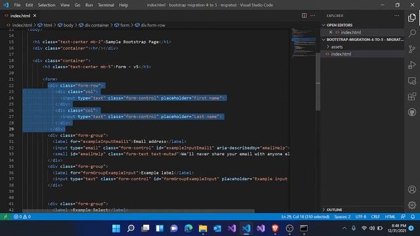Open the Terminal menu

(x=106, y=5)
